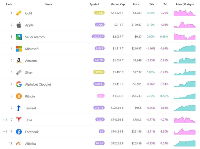View Apple's 30-day price chart
200x149 pixels.
click(x=184, y=25)
